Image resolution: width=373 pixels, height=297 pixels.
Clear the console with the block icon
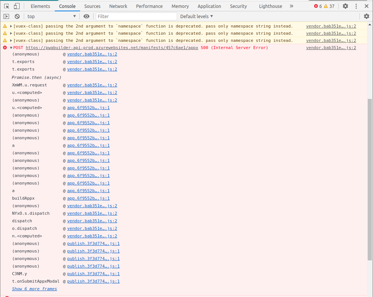[x=17, y=16]
